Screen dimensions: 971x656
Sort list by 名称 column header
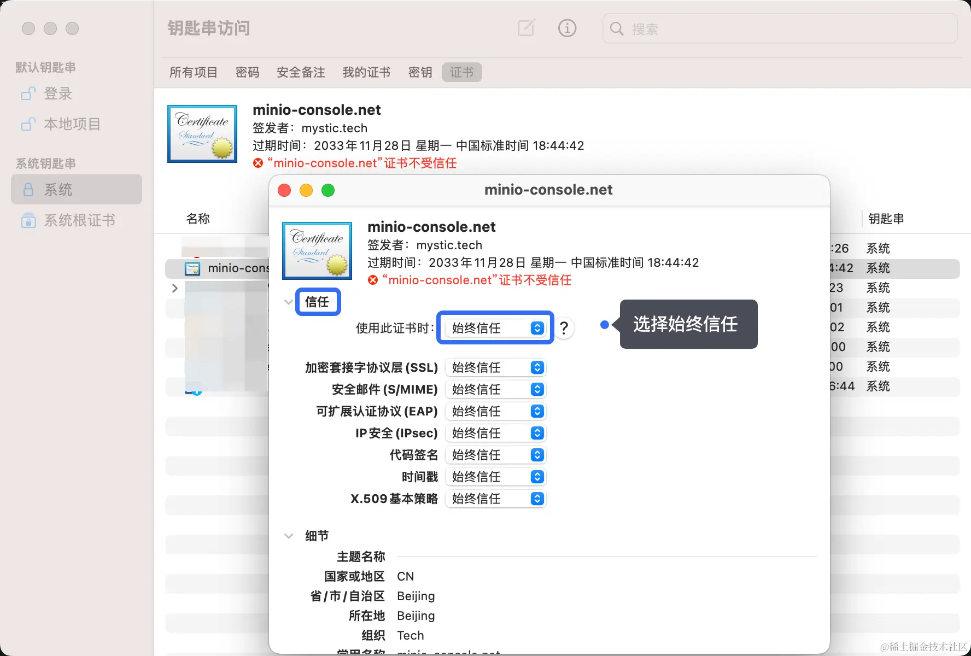(198, 219)
